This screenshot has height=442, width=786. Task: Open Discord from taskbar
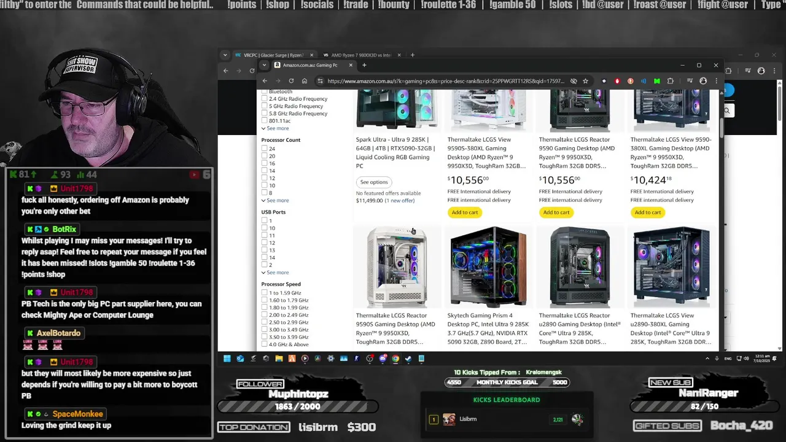click(x=383, y=359)
